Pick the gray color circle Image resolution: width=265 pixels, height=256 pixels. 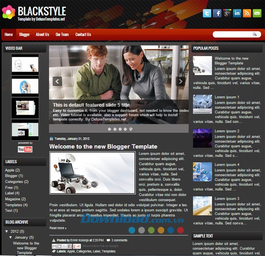coord(141,230)
